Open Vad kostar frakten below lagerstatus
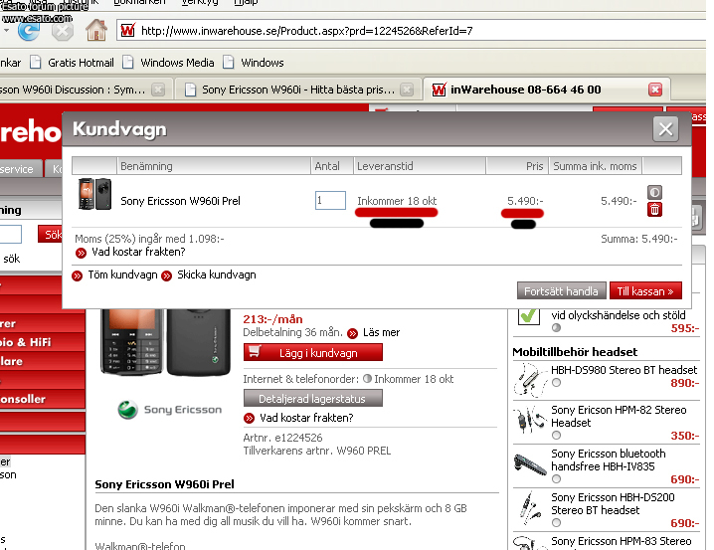Image resolution: width=714 pixels, height=550 pixels. pos(306,418)
